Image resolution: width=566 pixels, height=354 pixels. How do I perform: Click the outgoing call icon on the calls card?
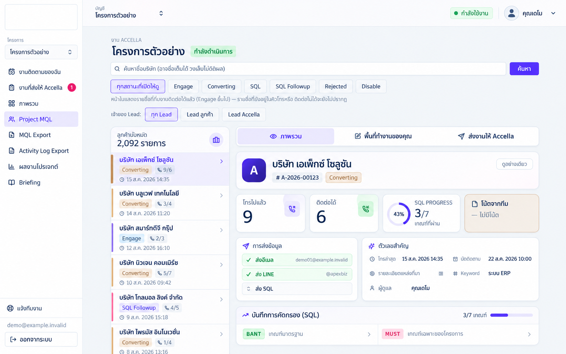[x=292, y=209]
